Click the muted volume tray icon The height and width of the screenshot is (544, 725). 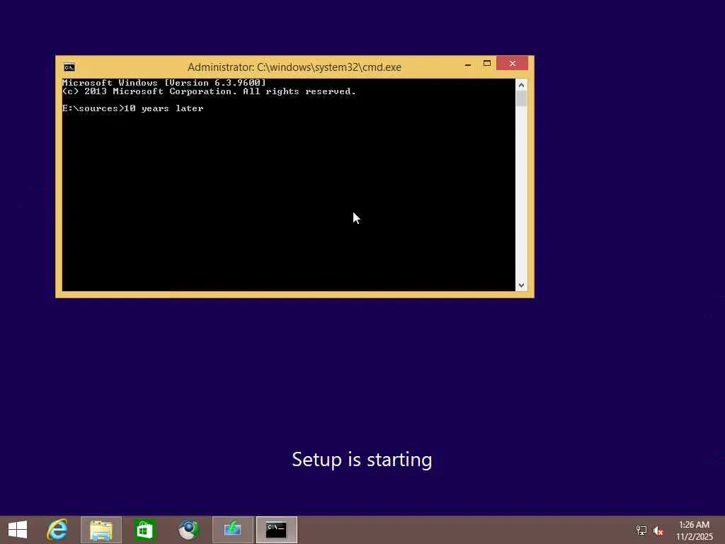(x=658, y=531)
